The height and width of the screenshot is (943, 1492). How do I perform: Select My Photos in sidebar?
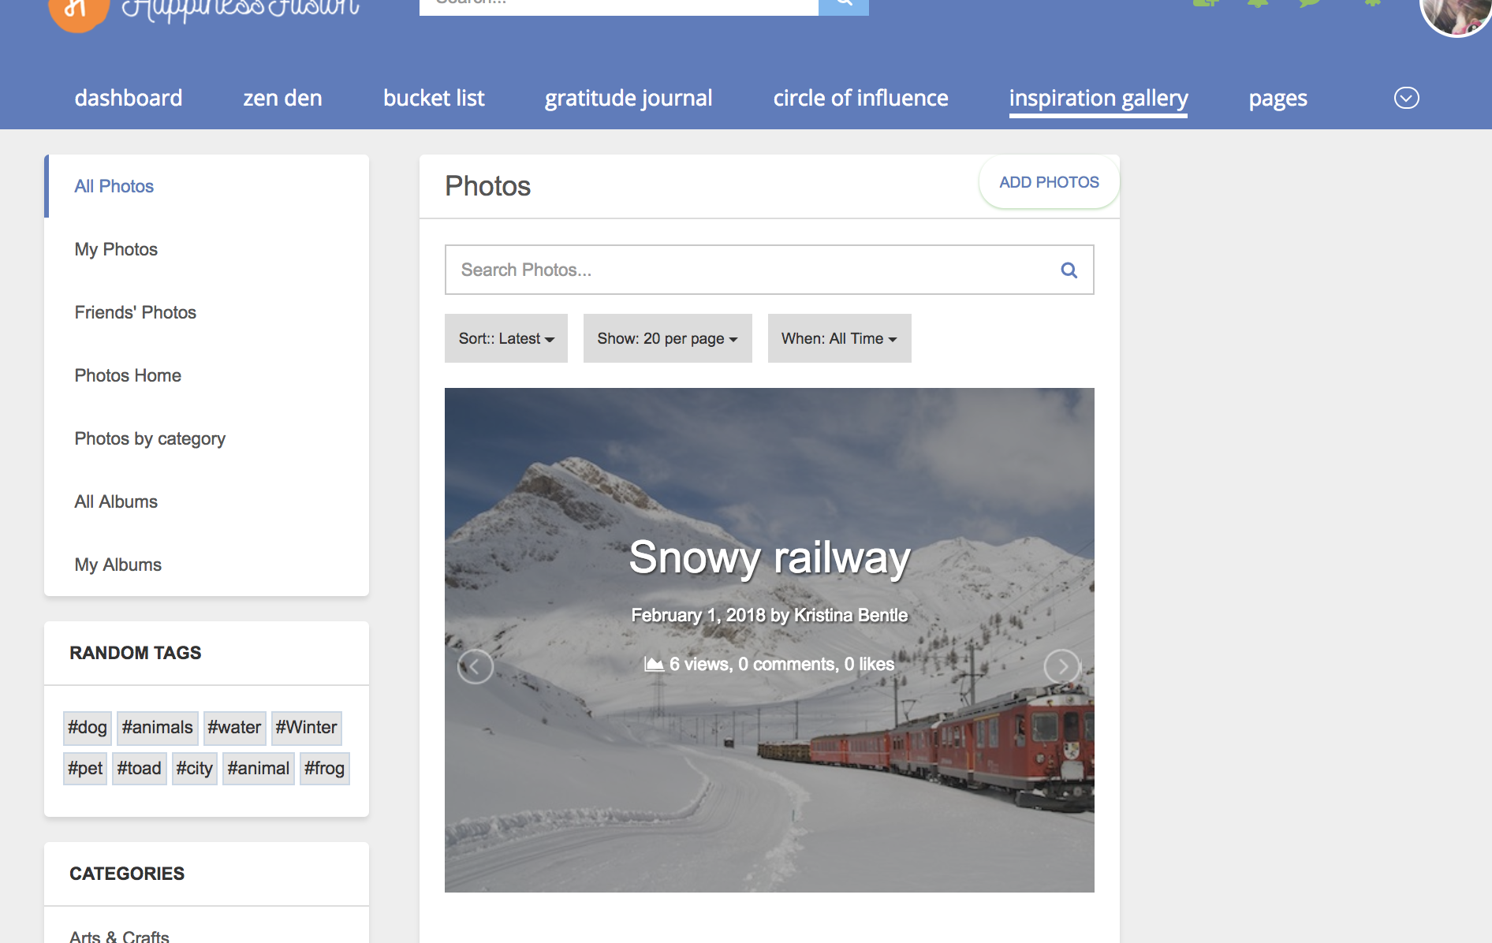(207, 249)
